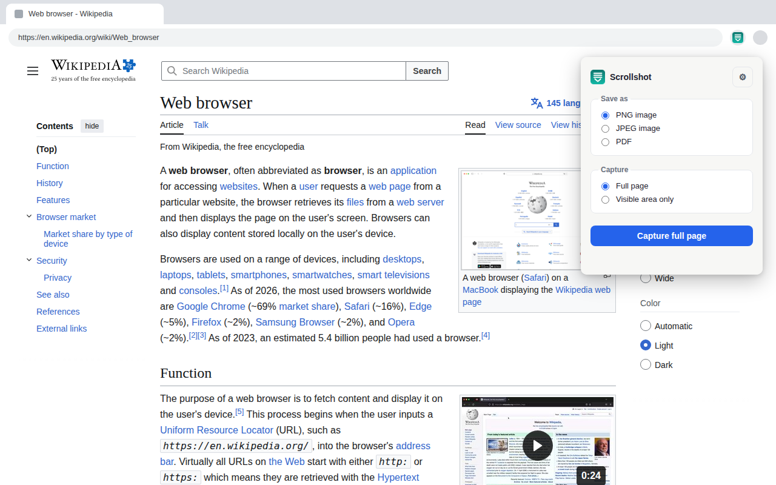The width and height of the screenshot is (776, 485).
Task: Click the Scrollshot logo in popup
Action: pyautogui.click(x=598, y=77)
